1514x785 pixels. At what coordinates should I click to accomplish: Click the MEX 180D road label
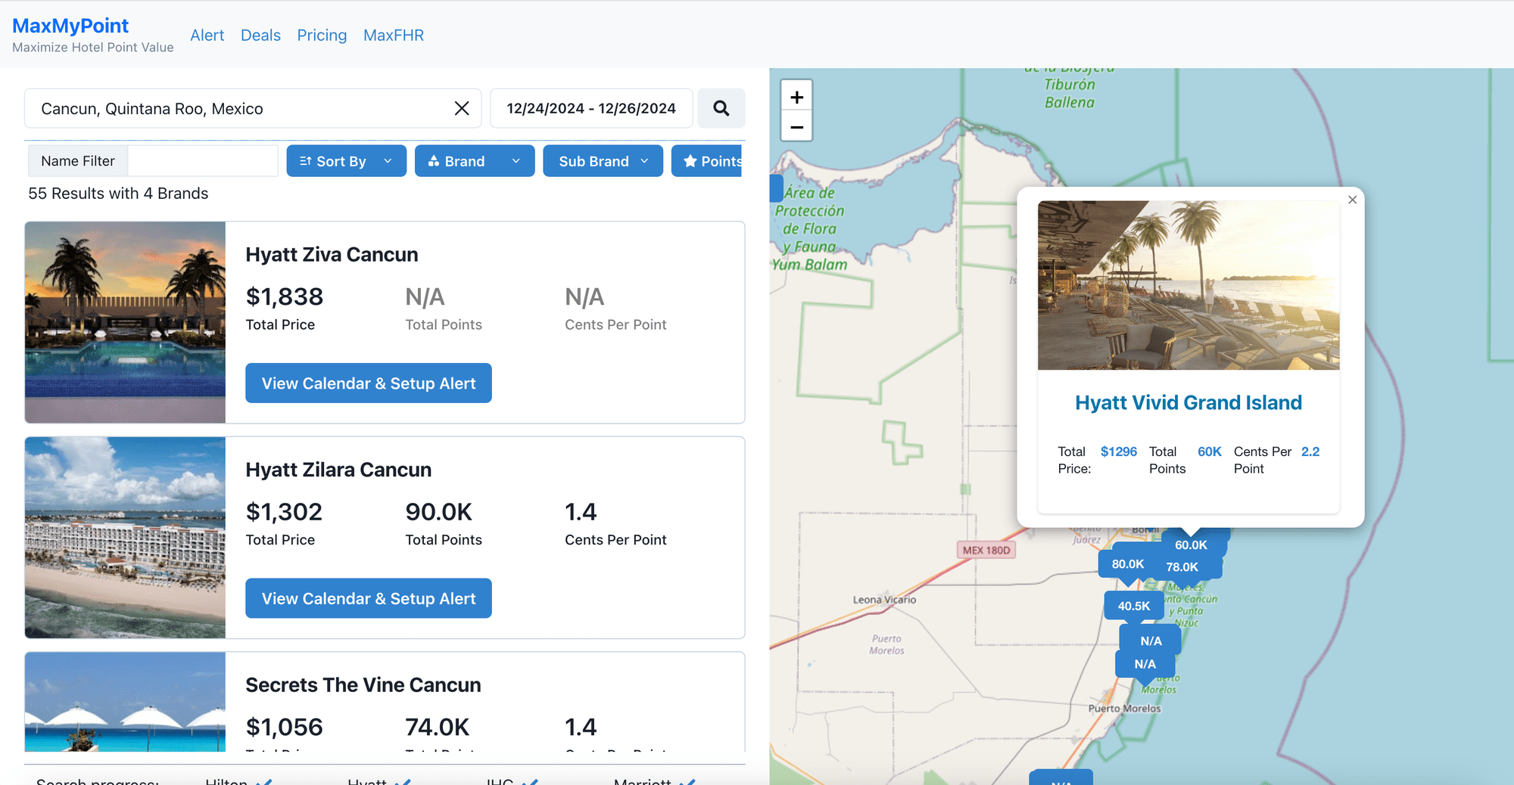[x=986, y=550]
